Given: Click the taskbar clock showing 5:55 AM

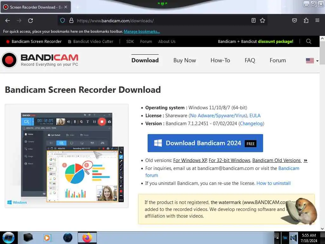Looking at the screenshot, I should [309, 238].
